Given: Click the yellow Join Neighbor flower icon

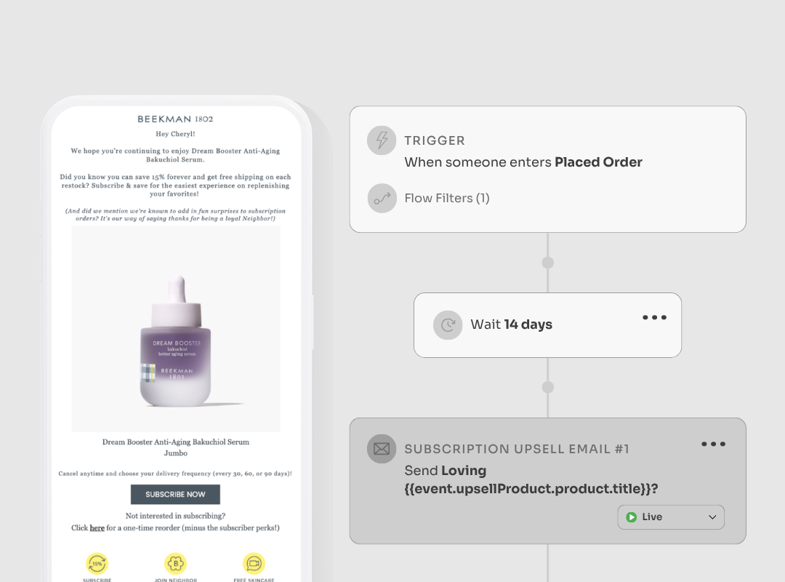Looking at the screenshot, I should (x=176, y=564).
